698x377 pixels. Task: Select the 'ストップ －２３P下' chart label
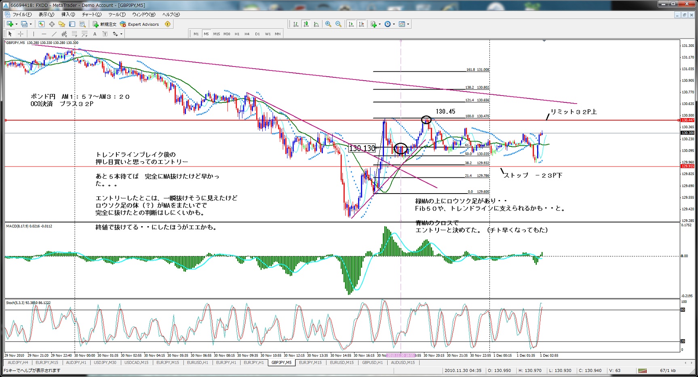coord(533,175)
